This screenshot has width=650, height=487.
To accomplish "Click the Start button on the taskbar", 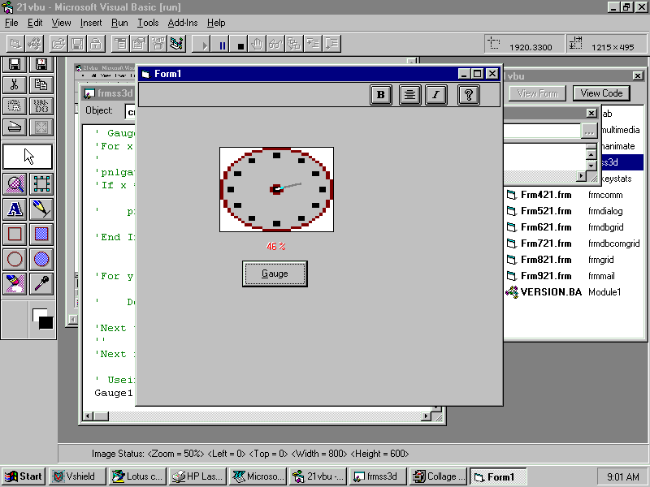I will 24,476.
